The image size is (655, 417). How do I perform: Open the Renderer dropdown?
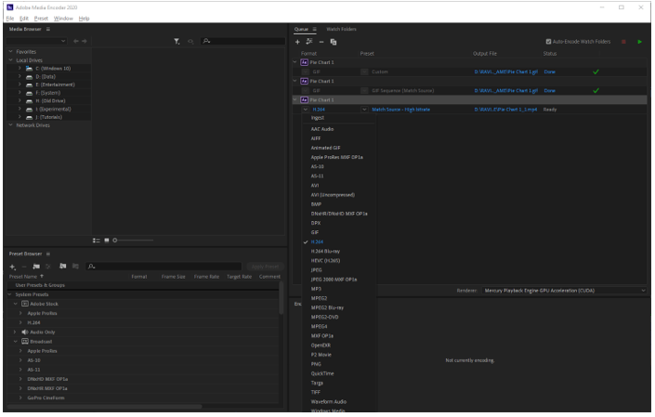tap(564, 291)
